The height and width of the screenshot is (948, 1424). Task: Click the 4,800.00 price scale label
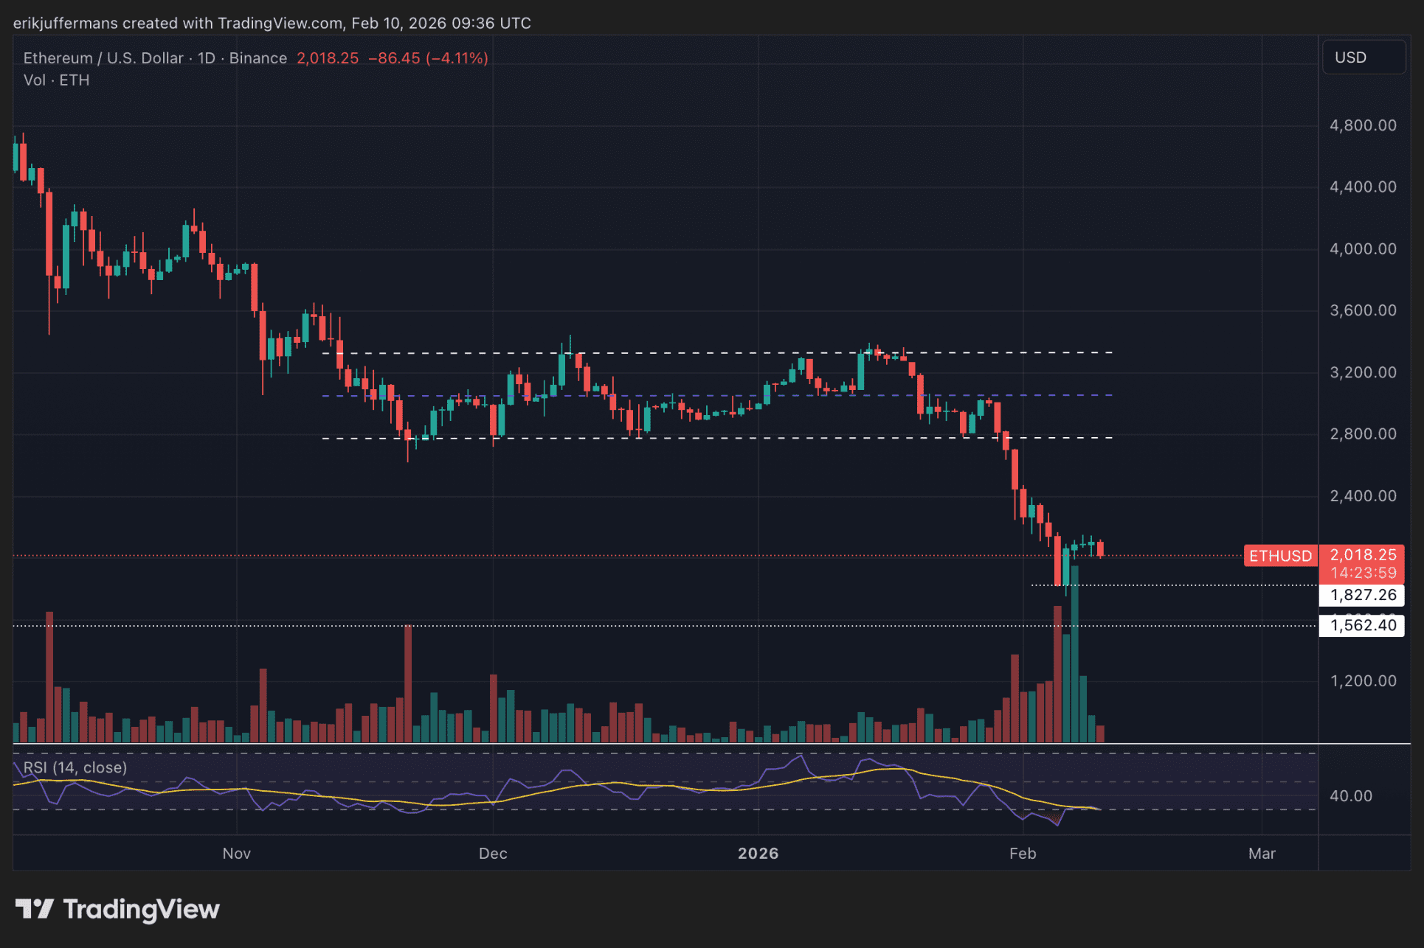point(1362,125)
